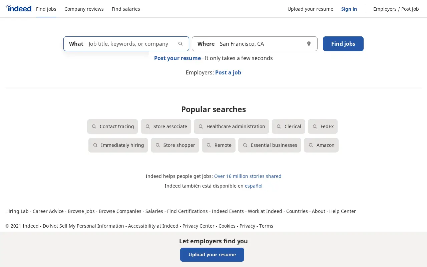The image size is (427, 267).
Task: Open Work at Indeed footer link
Action: [x=265, y=211]
